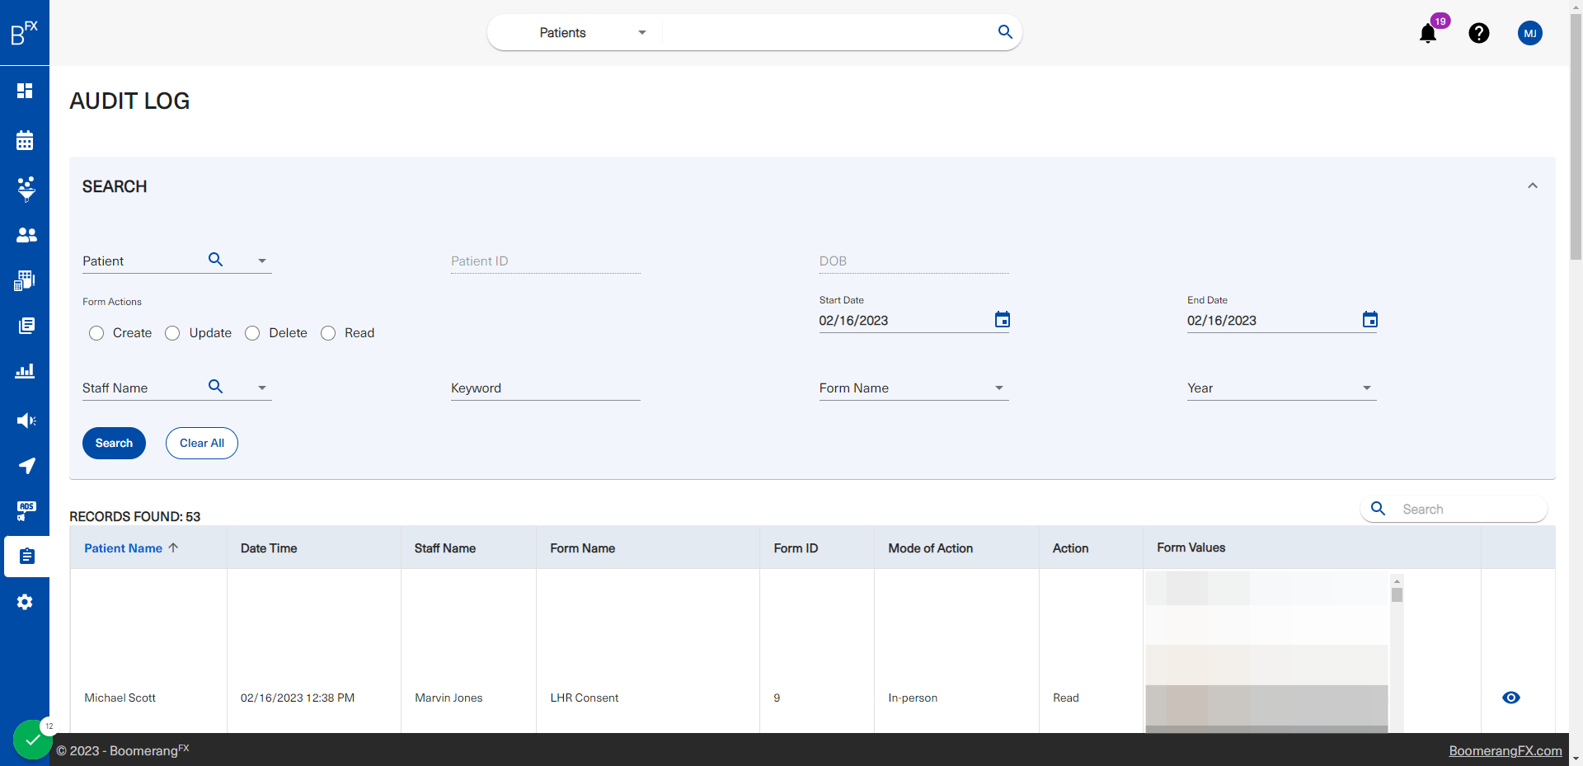View Michael Scott record via eye icon
Screen dimensions: 1583x766
point(1511,698)
